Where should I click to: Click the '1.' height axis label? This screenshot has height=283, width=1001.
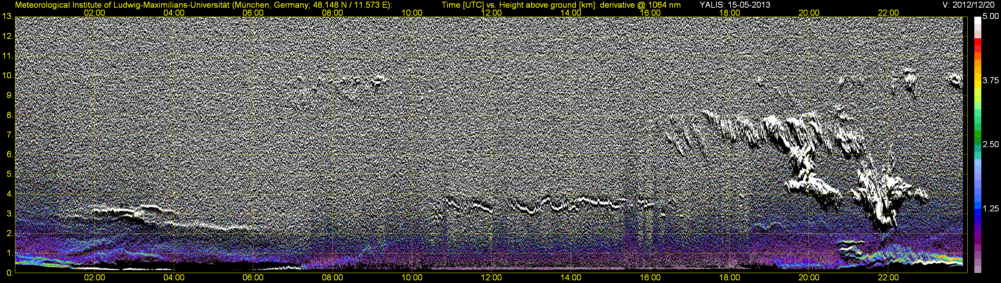tap(9, 253)
